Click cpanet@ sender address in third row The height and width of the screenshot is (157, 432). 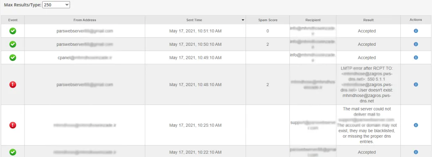85,58
